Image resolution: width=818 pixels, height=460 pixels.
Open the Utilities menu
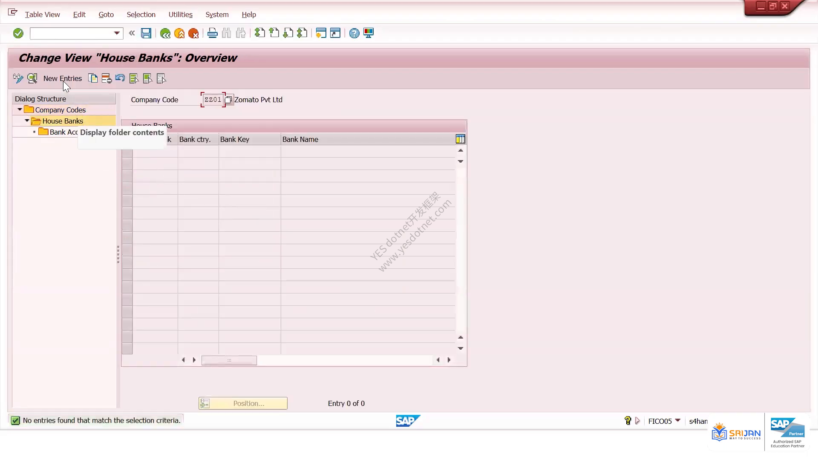[x=180, y=14]
